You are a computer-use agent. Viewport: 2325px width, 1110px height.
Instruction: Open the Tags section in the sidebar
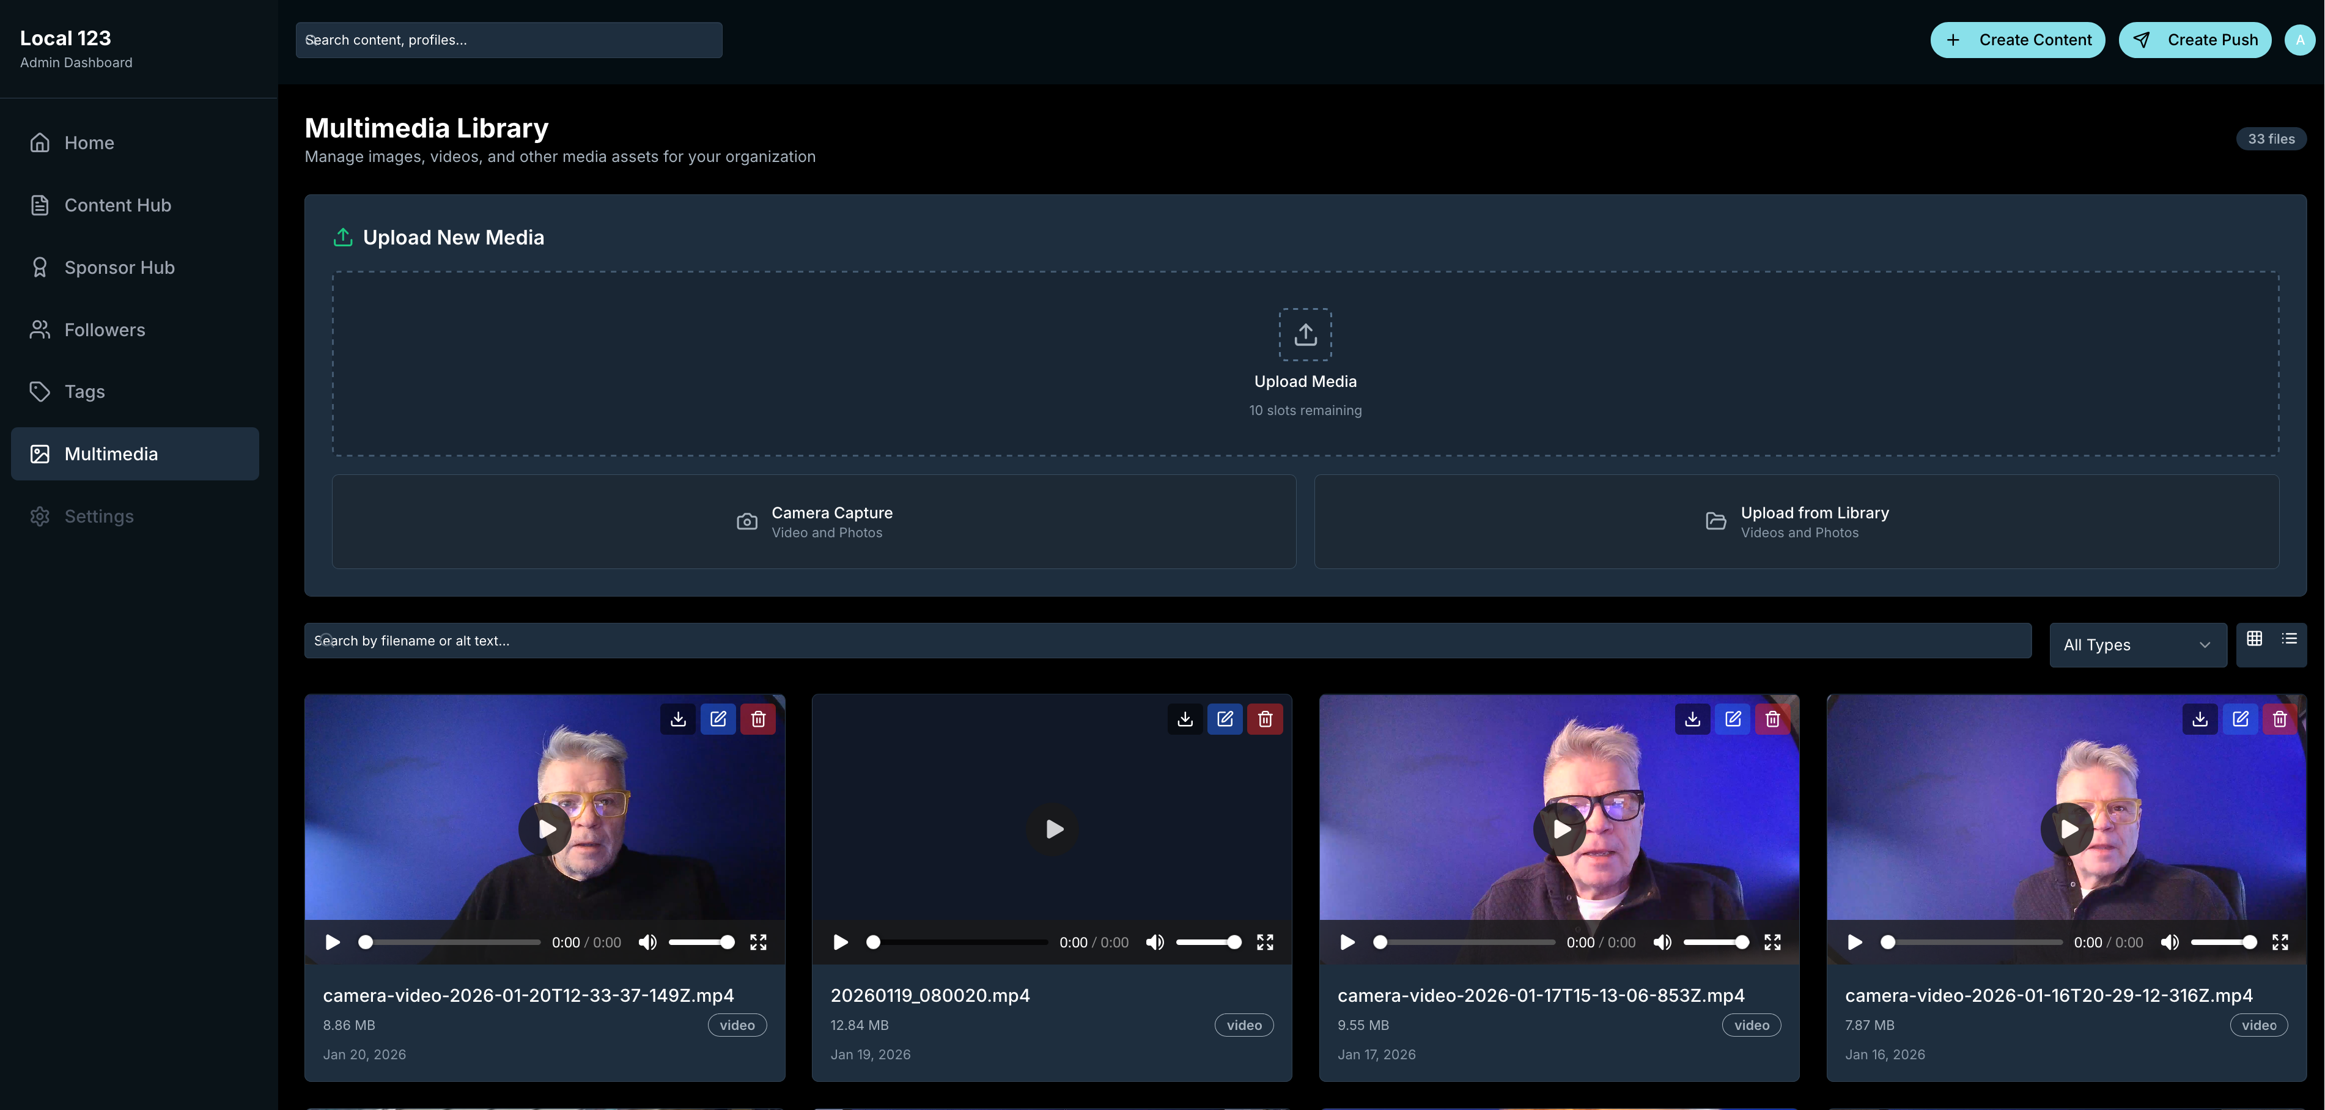[84, 392]
